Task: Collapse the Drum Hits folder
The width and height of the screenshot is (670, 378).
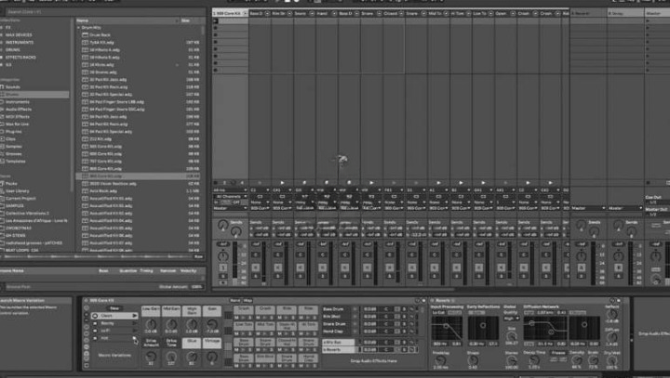Action: point(78,27)
